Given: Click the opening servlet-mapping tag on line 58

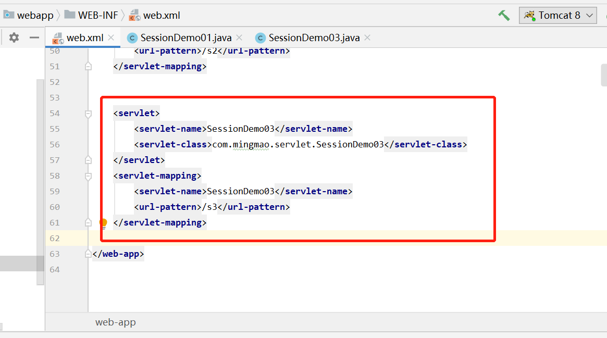Looking at the screenshot, I should coord(157,176).
